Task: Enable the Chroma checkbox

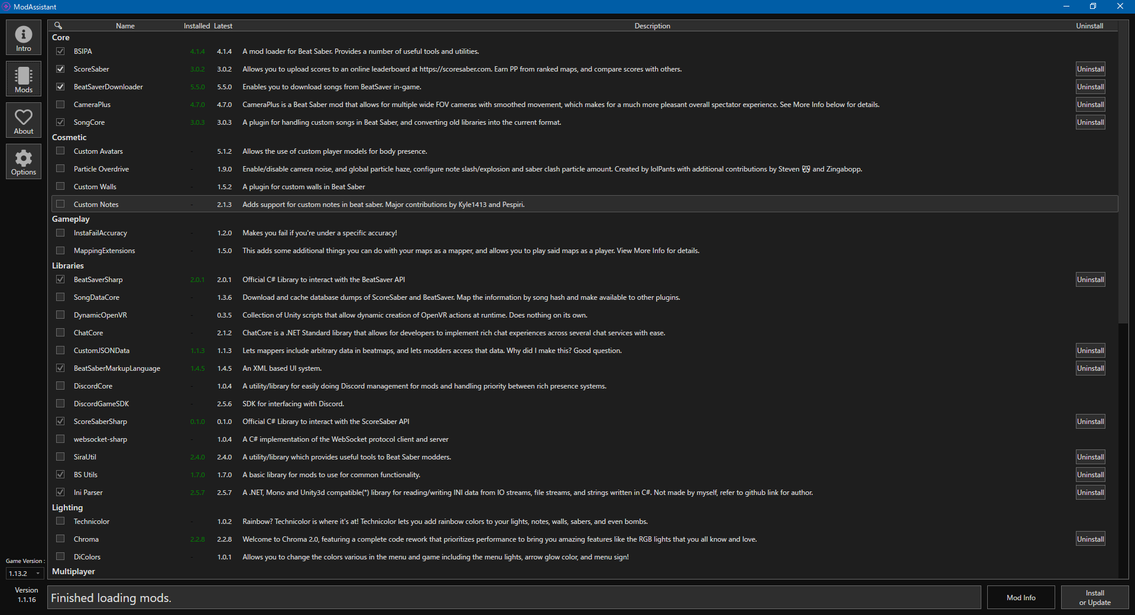Action: tap(60, 539)
